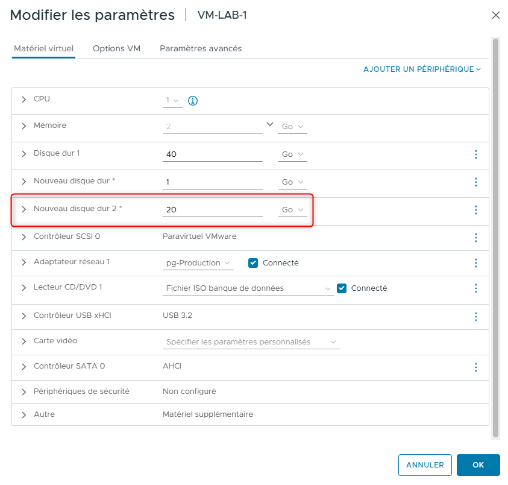The width and height of the screenshot is (508, 485).
Task: Confirm settings with the OK button
Action: [x=478, y=465]
